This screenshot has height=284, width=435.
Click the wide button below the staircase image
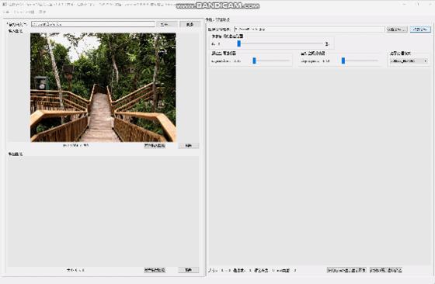tap(155, 146)
